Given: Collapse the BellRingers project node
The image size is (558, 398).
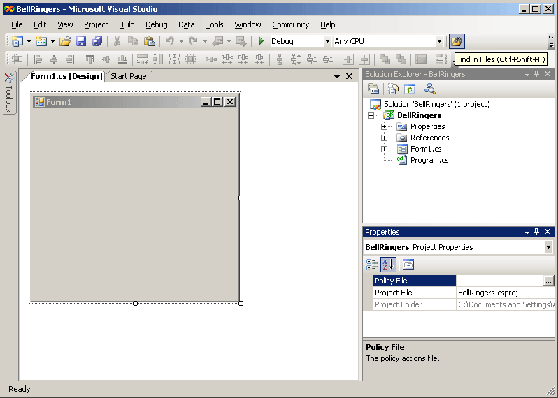Looking at the screenshot, I should click(371, 115).
